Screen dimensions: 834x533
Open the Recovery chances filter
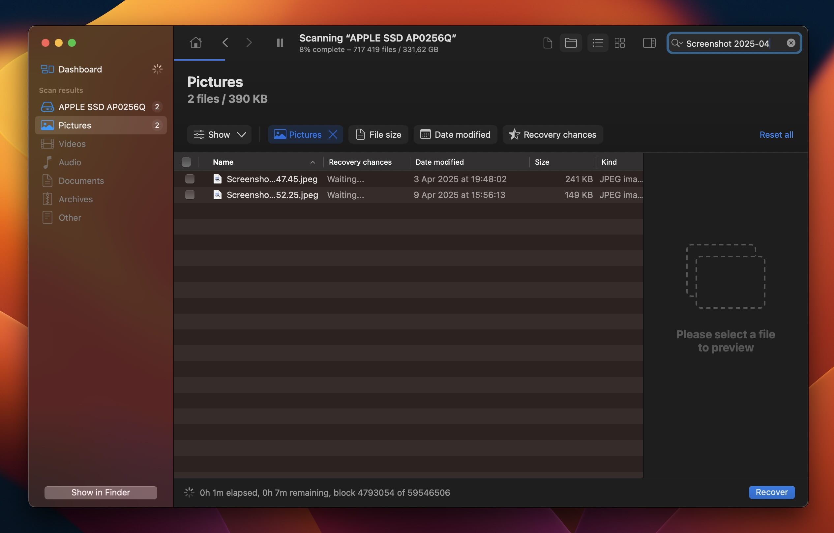pos(553,134)
